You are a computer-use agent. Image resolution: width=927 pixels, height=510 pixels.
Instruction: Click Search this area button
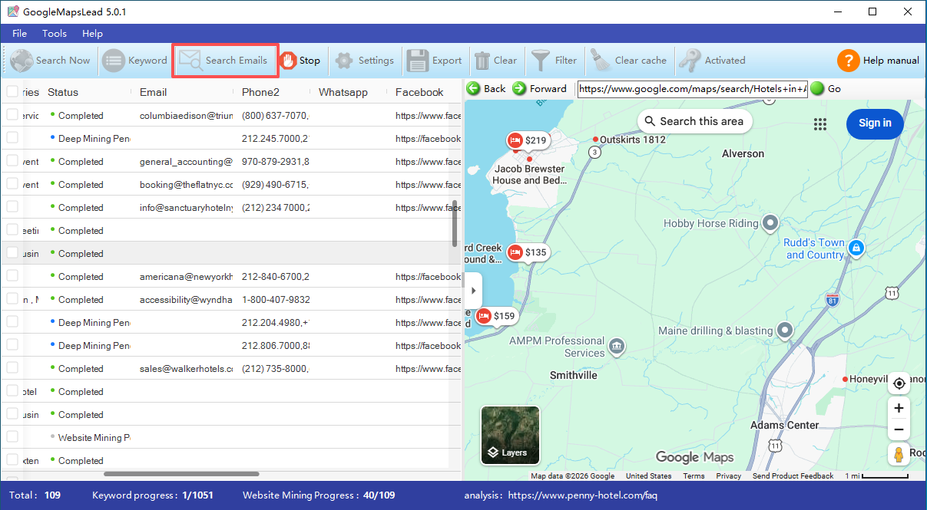694,121
